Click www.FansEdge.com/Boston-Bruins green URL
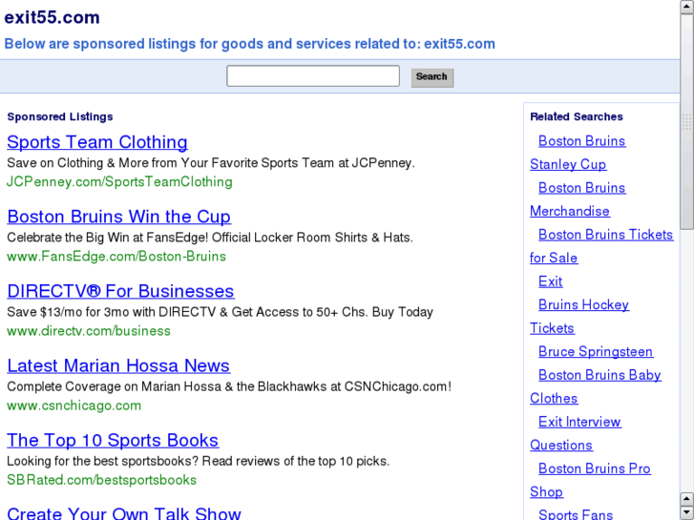Screen dimensions: 694x520 pyautogui.click(x=116, y=257)
